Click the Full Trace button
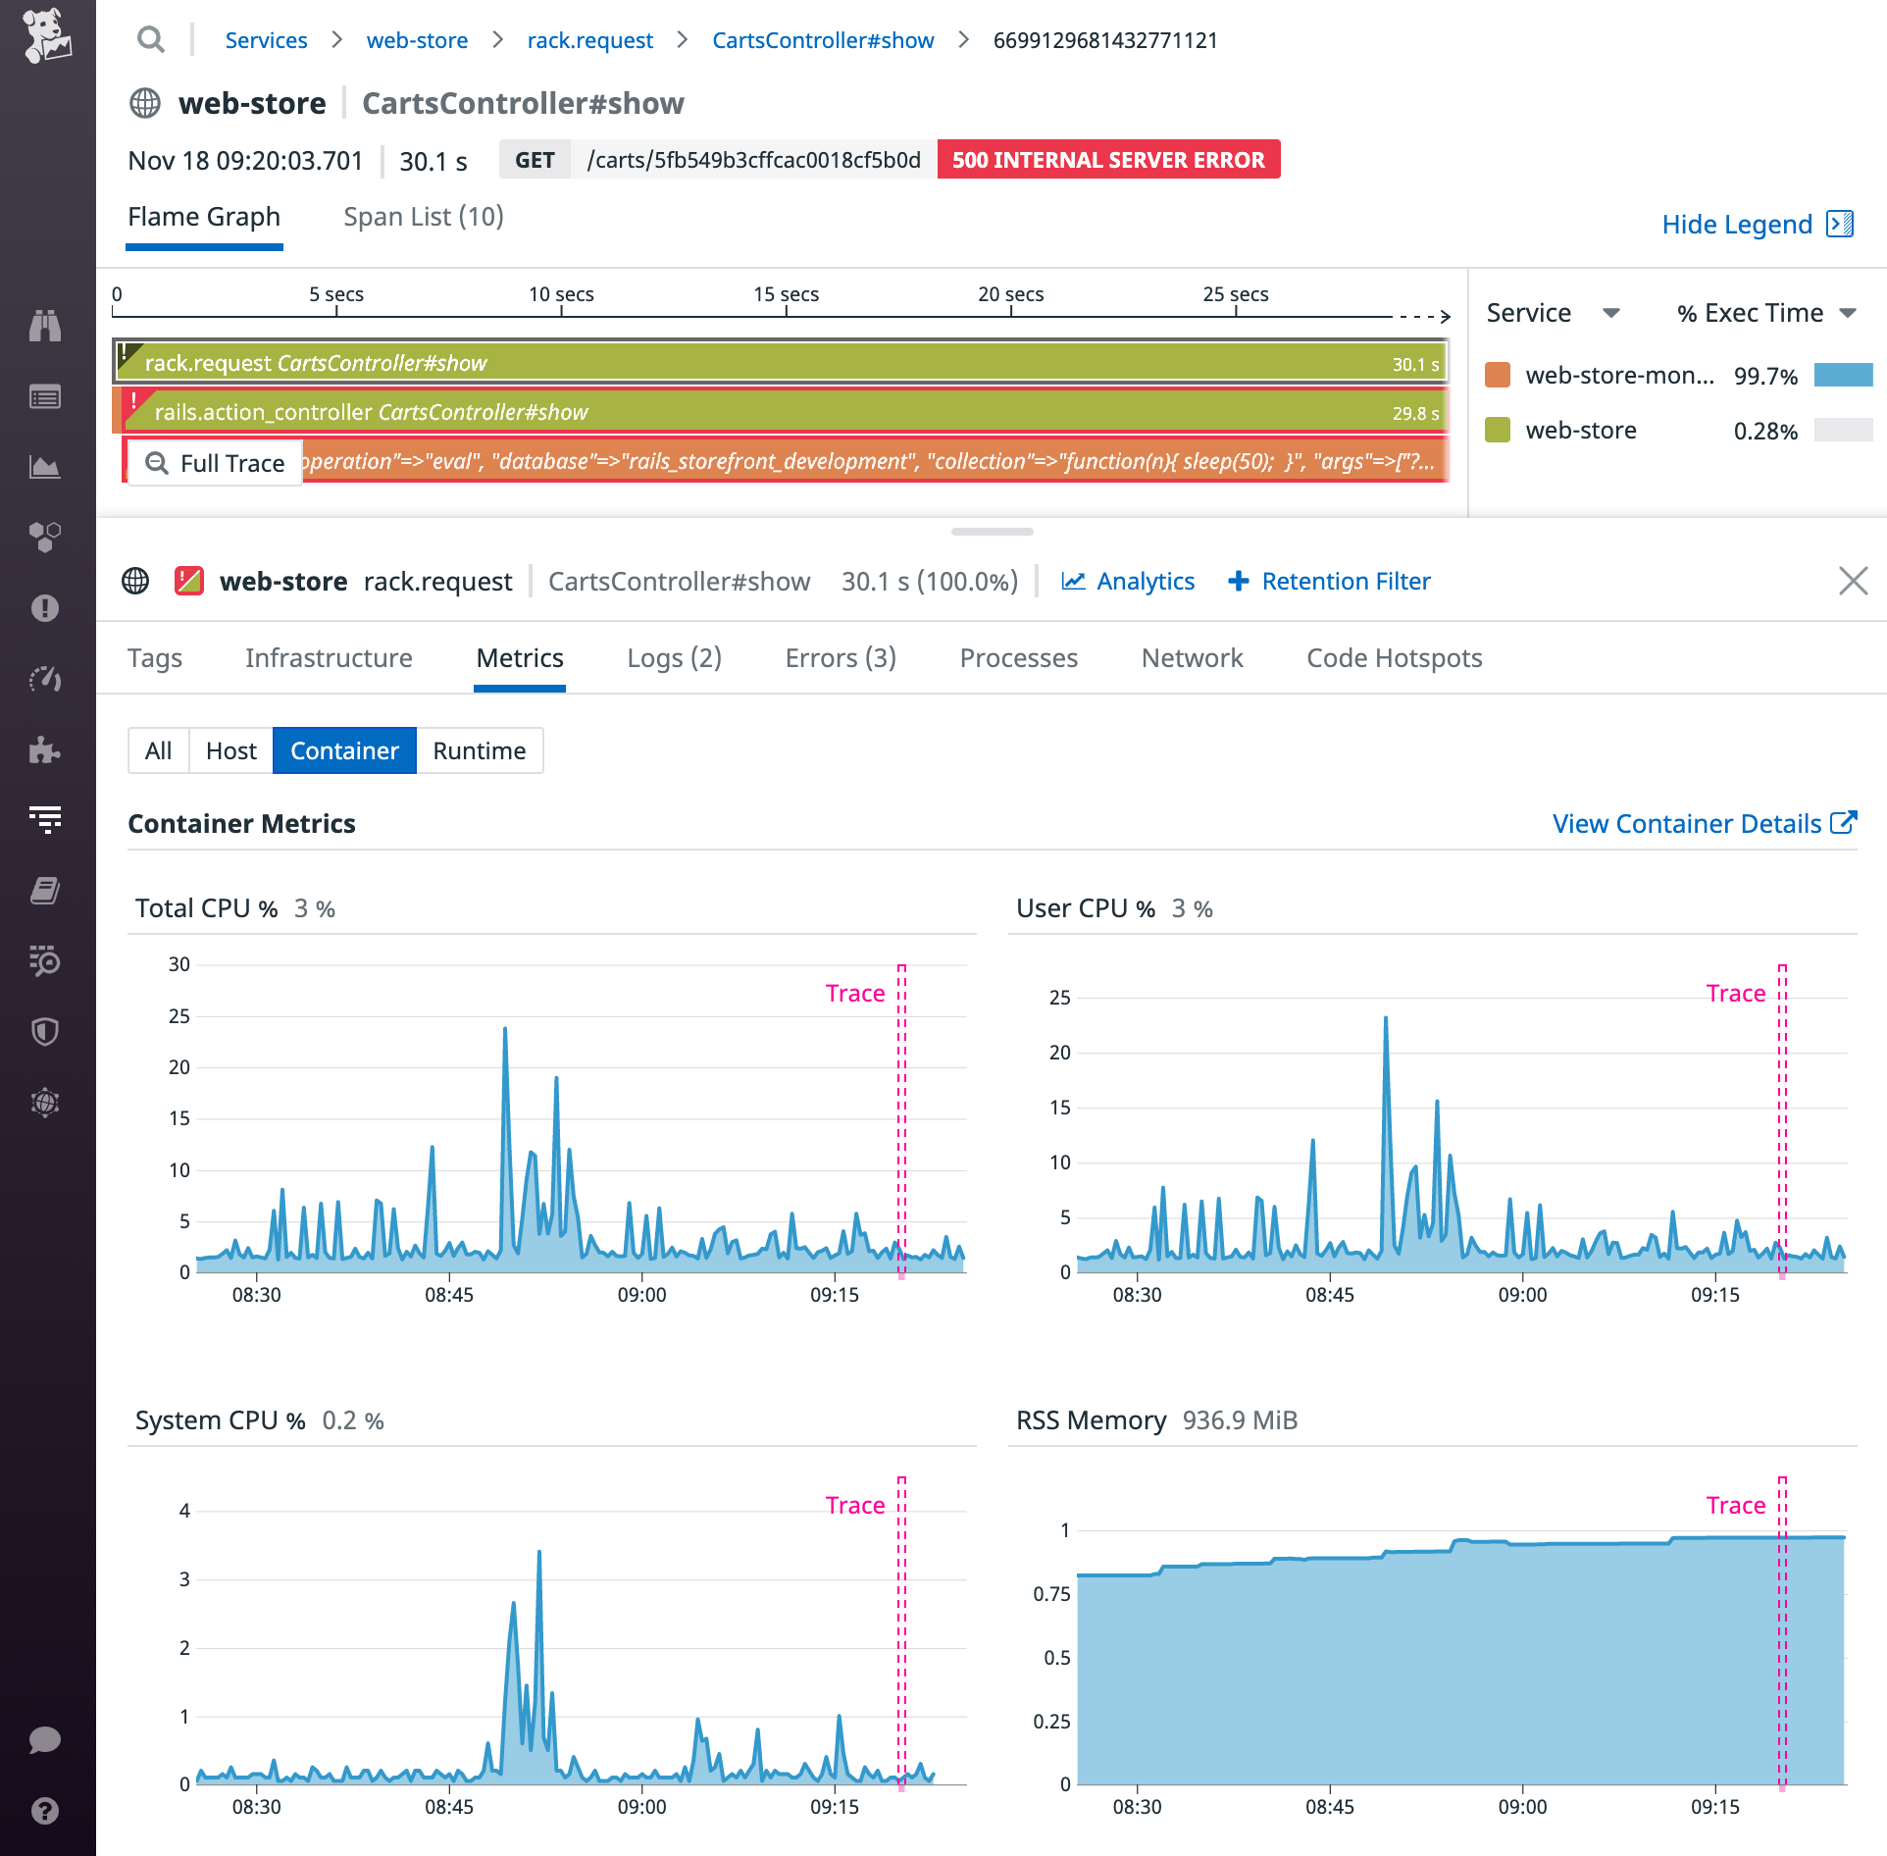1887x1856 pixels. [214, 462]
